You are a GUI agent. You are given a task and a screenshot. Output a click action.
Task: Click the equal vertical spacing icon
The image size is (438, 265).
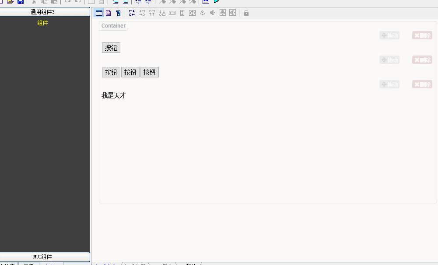[203, 13]
